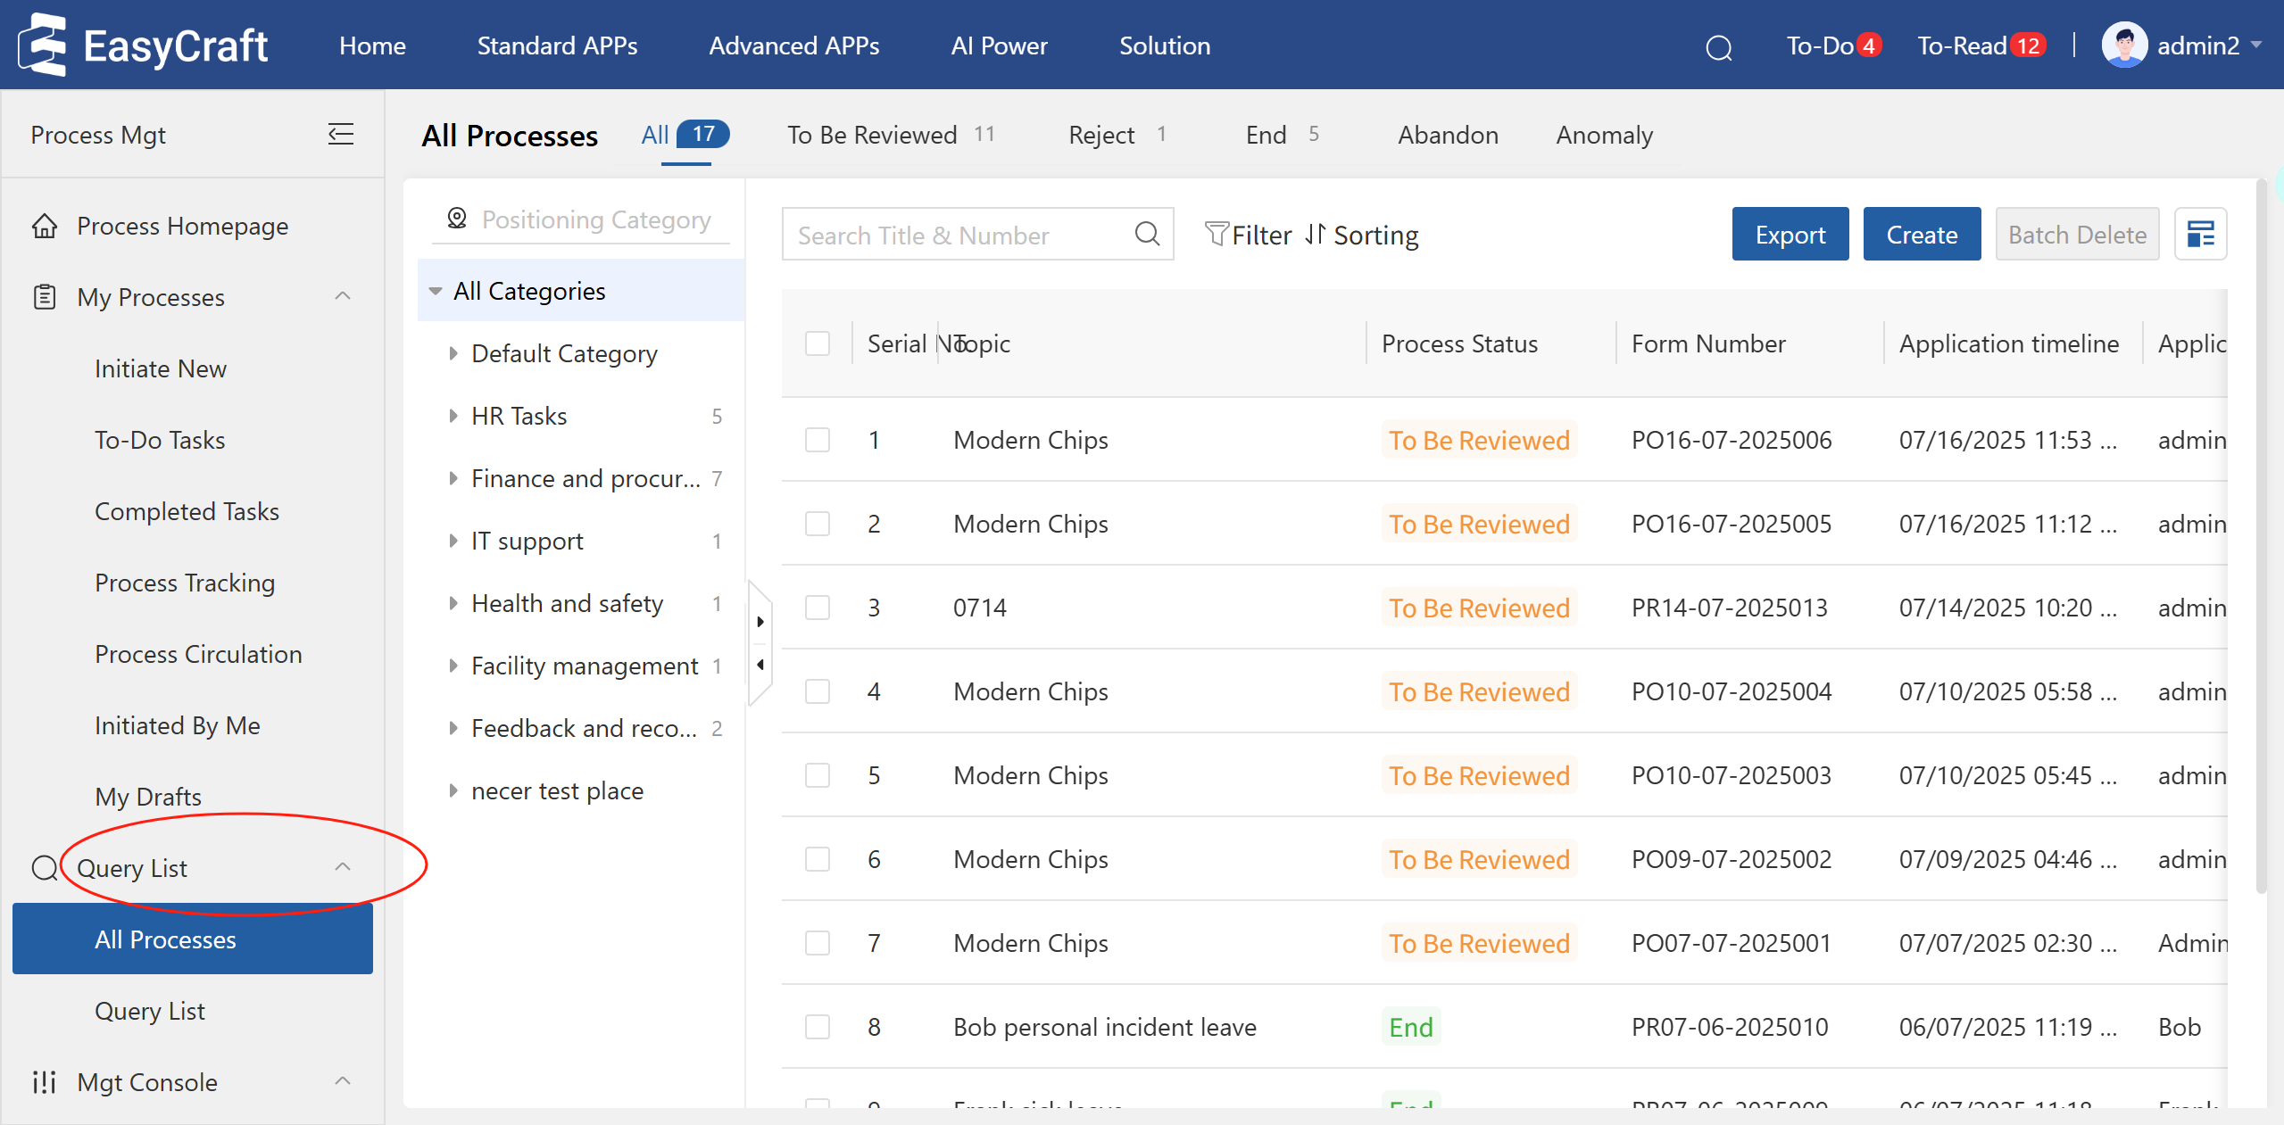This screenshot has width=2284, height=1125.
Task: Tick the checkbox for row 3
Action: pyautogui.click(x=817, y=608)
